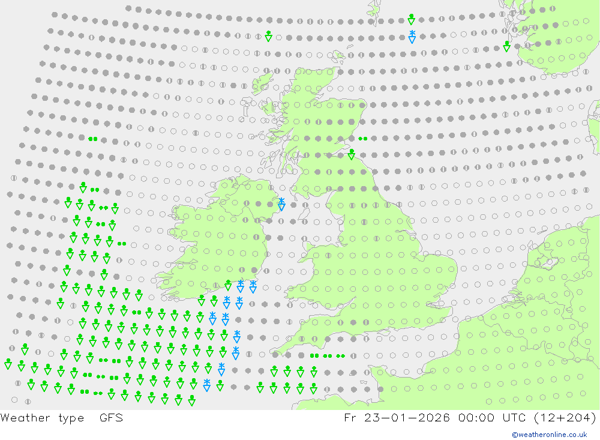The image size is (600, 440).
Task: Click the lone green shower symbol north-west of the Hebrides
Action: [269, 36]
